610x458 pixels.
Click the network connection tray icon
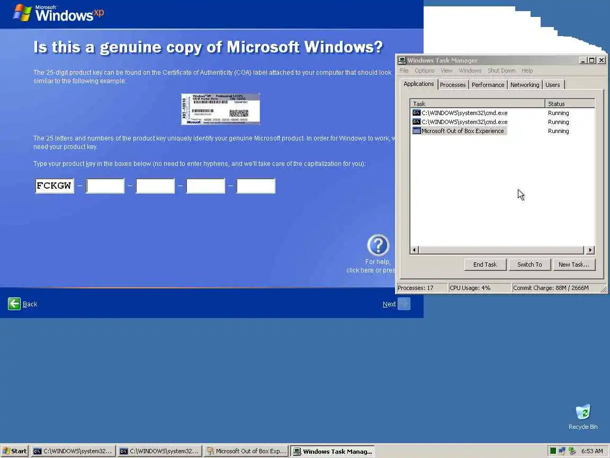562,451
